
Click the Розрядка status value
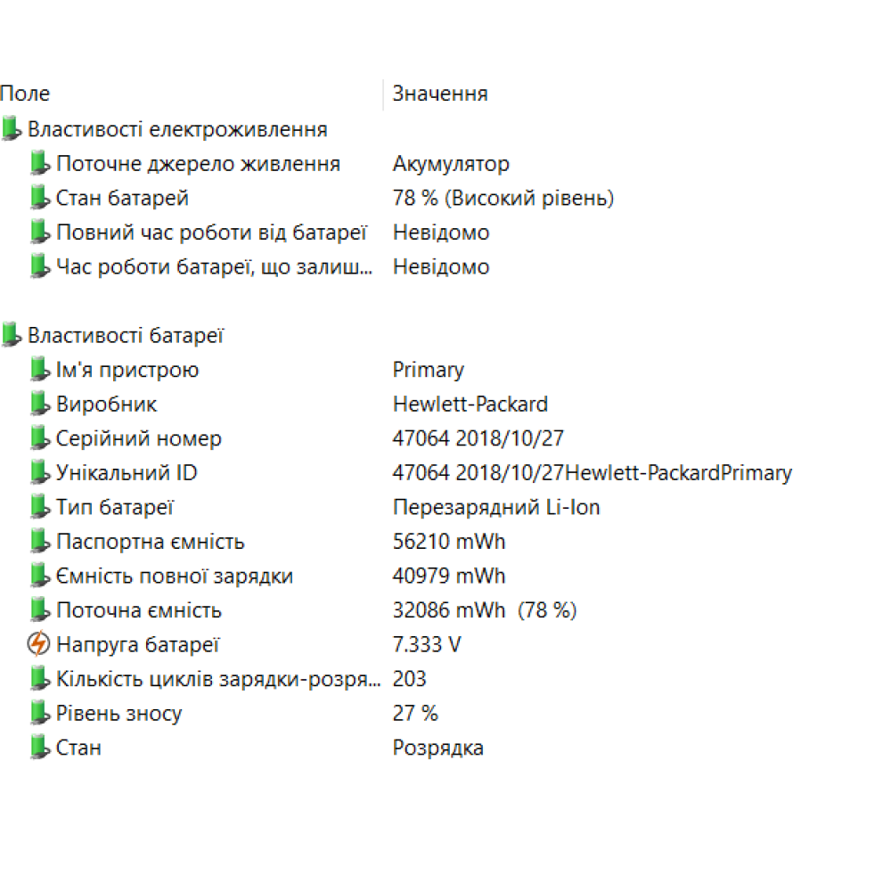438,748
